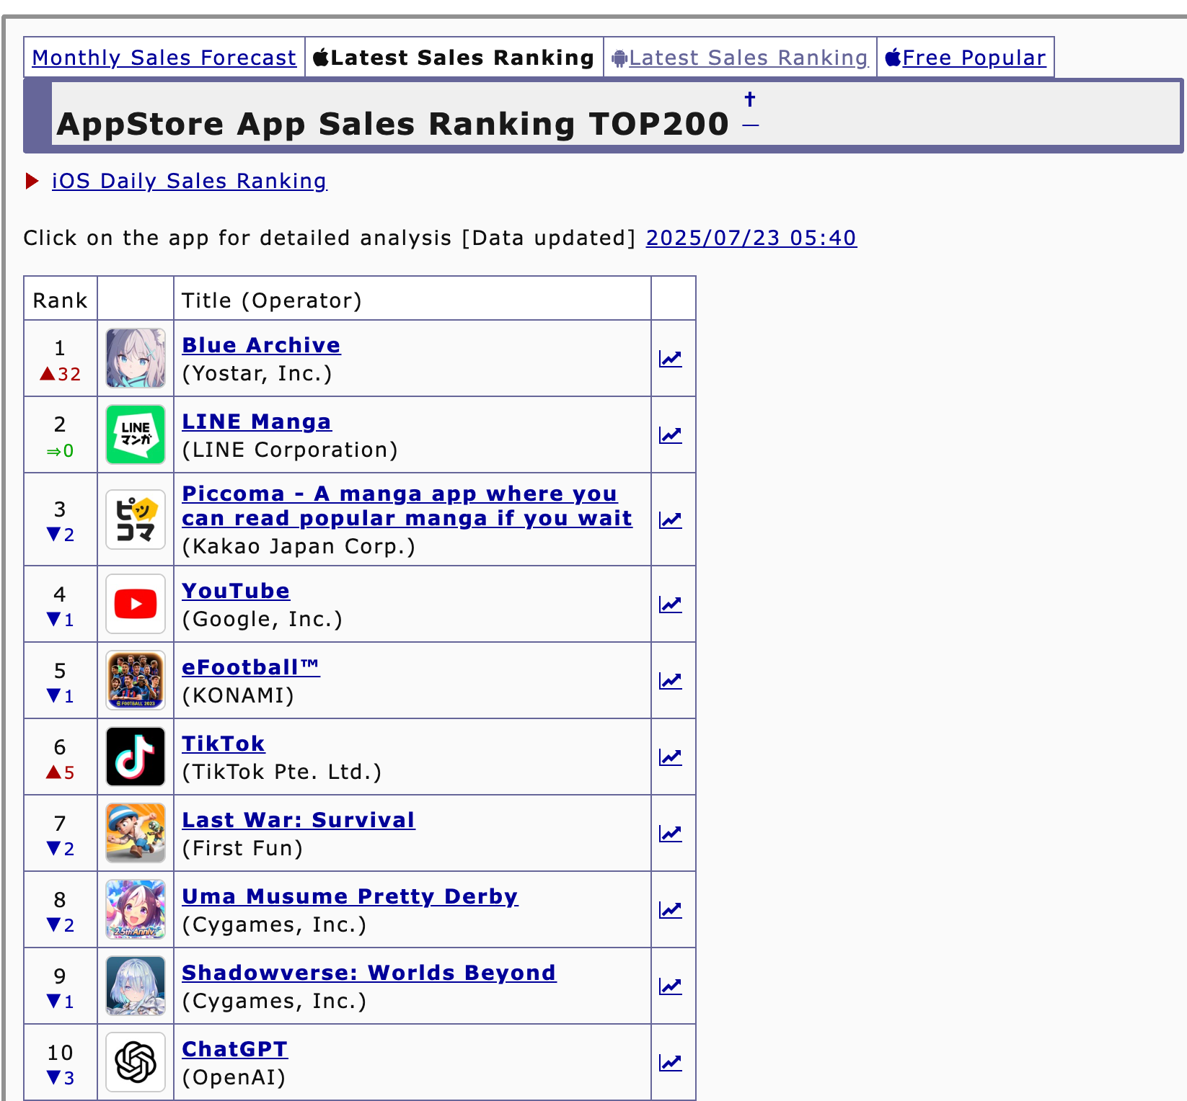
Task: Click the ChatGPT app icon
Action: (136, 1062)
